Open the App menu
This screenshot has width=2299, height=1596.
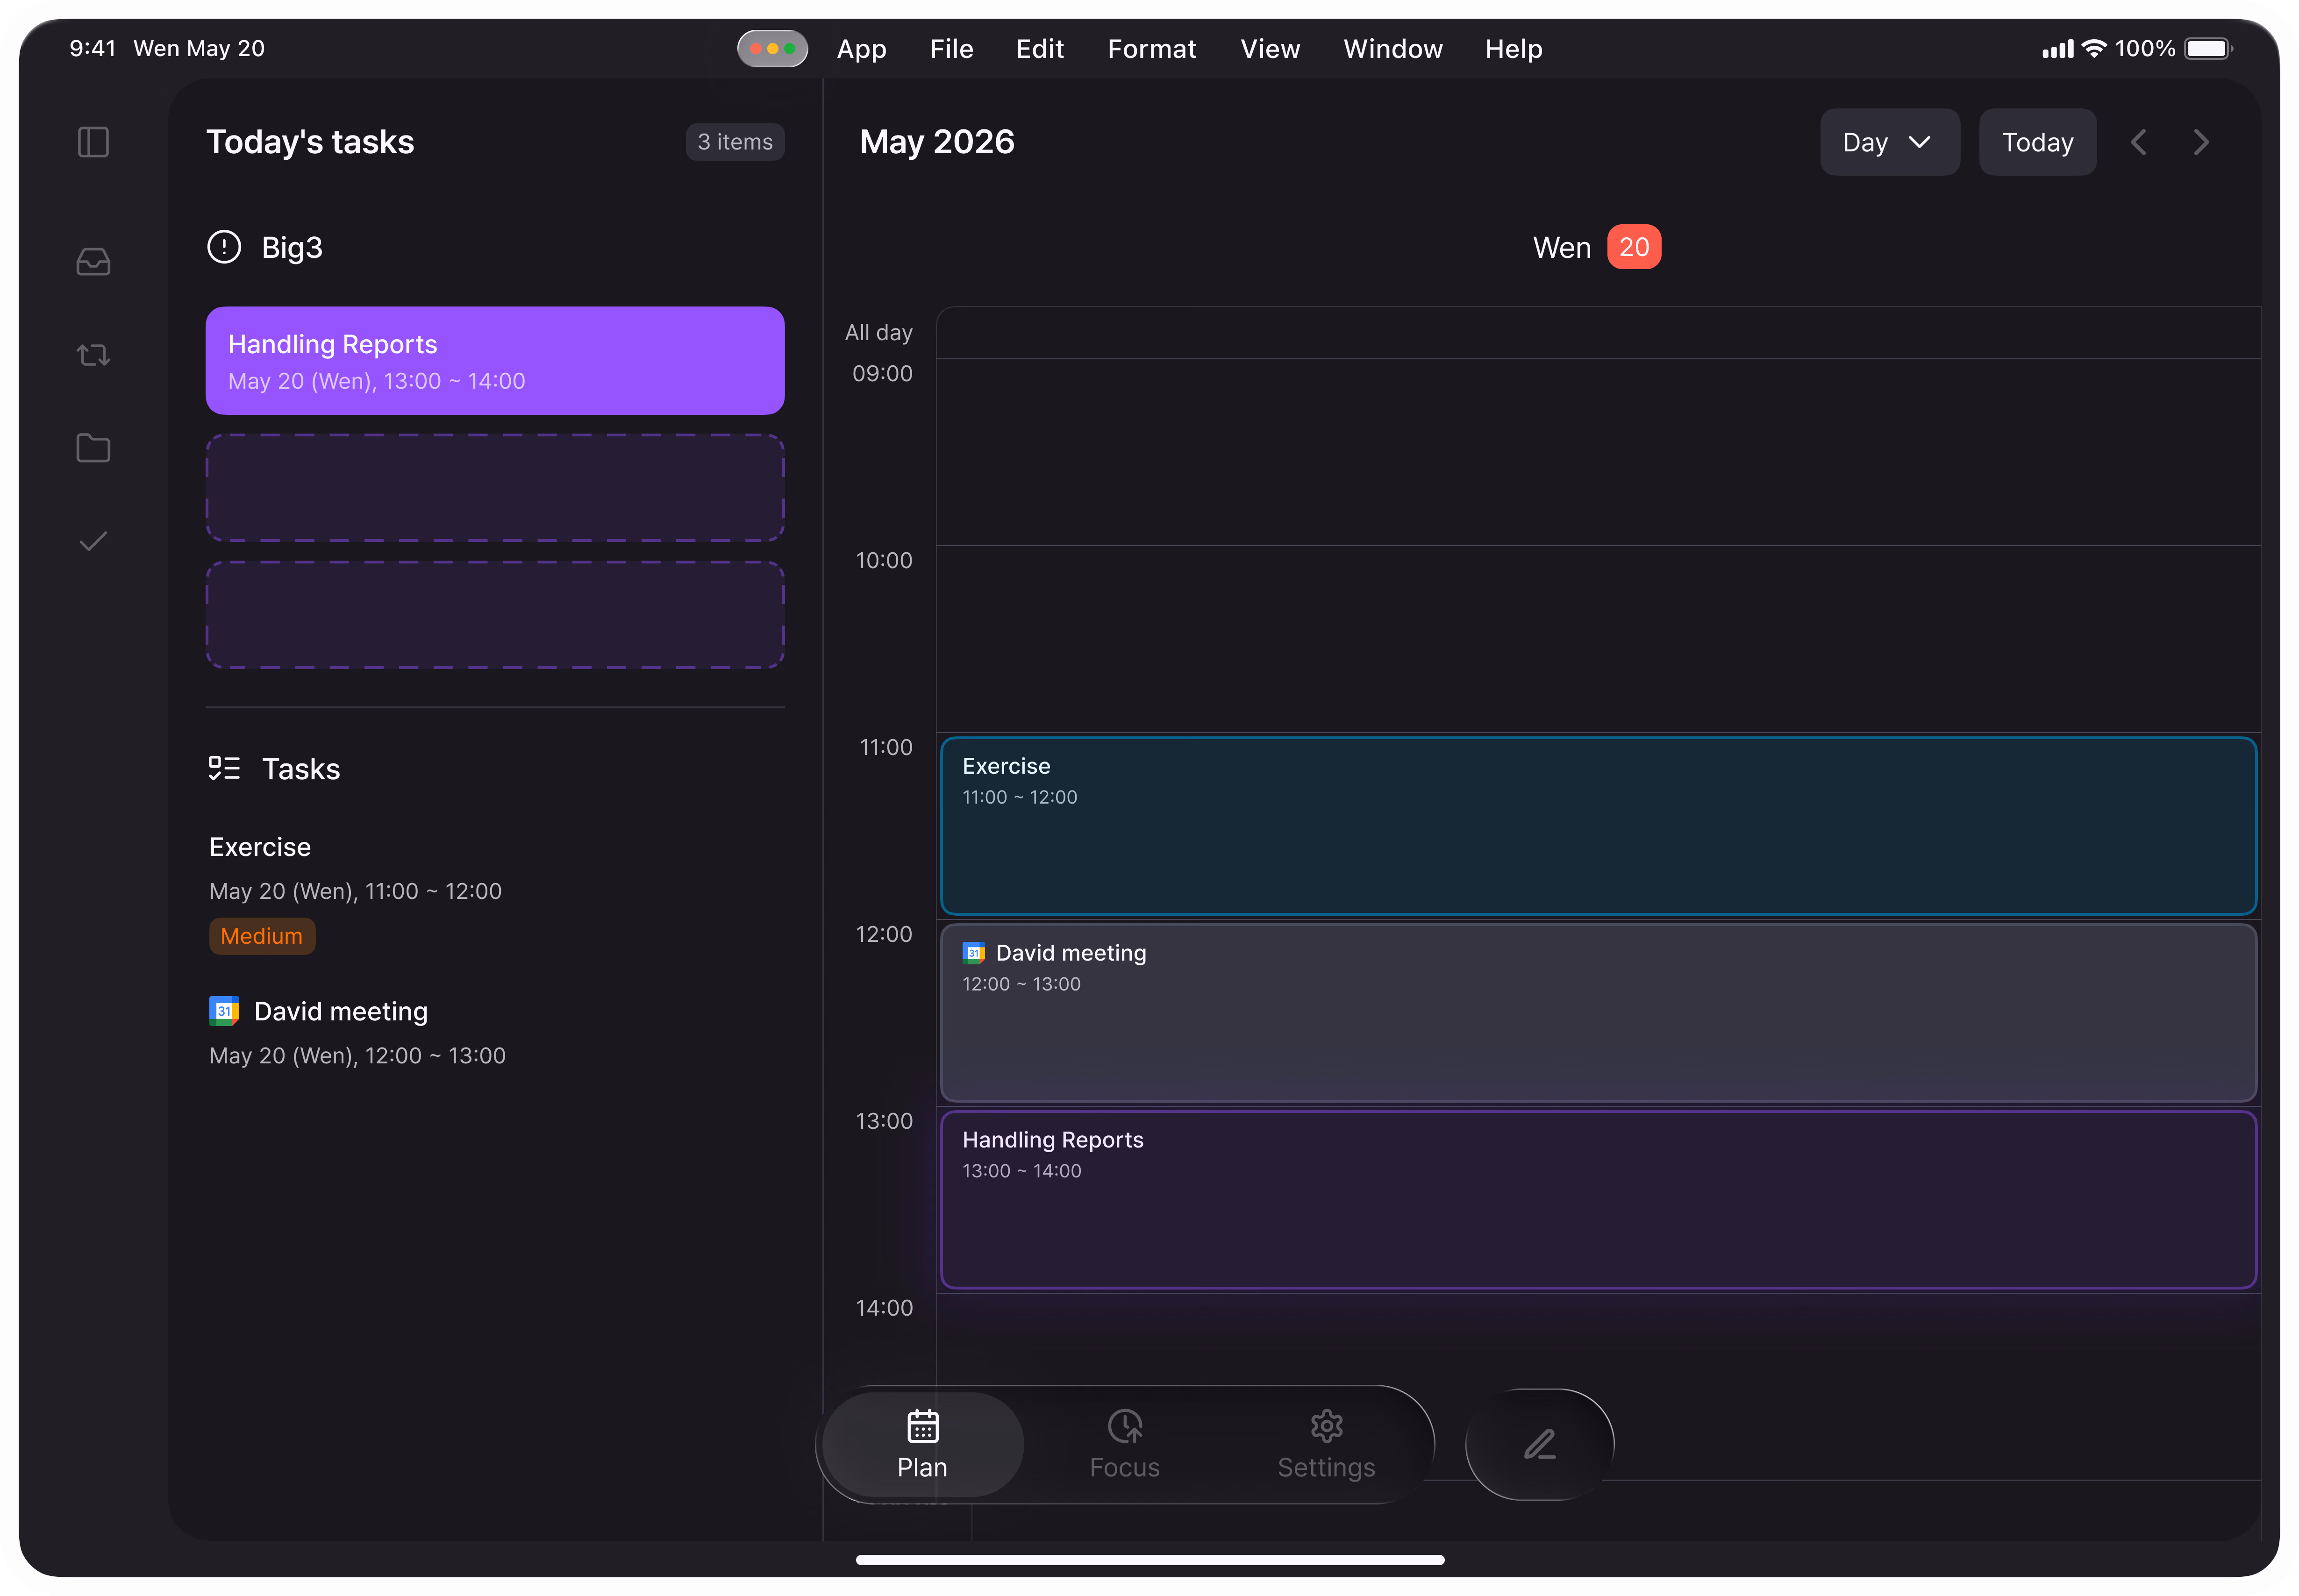tap(861, 49)
